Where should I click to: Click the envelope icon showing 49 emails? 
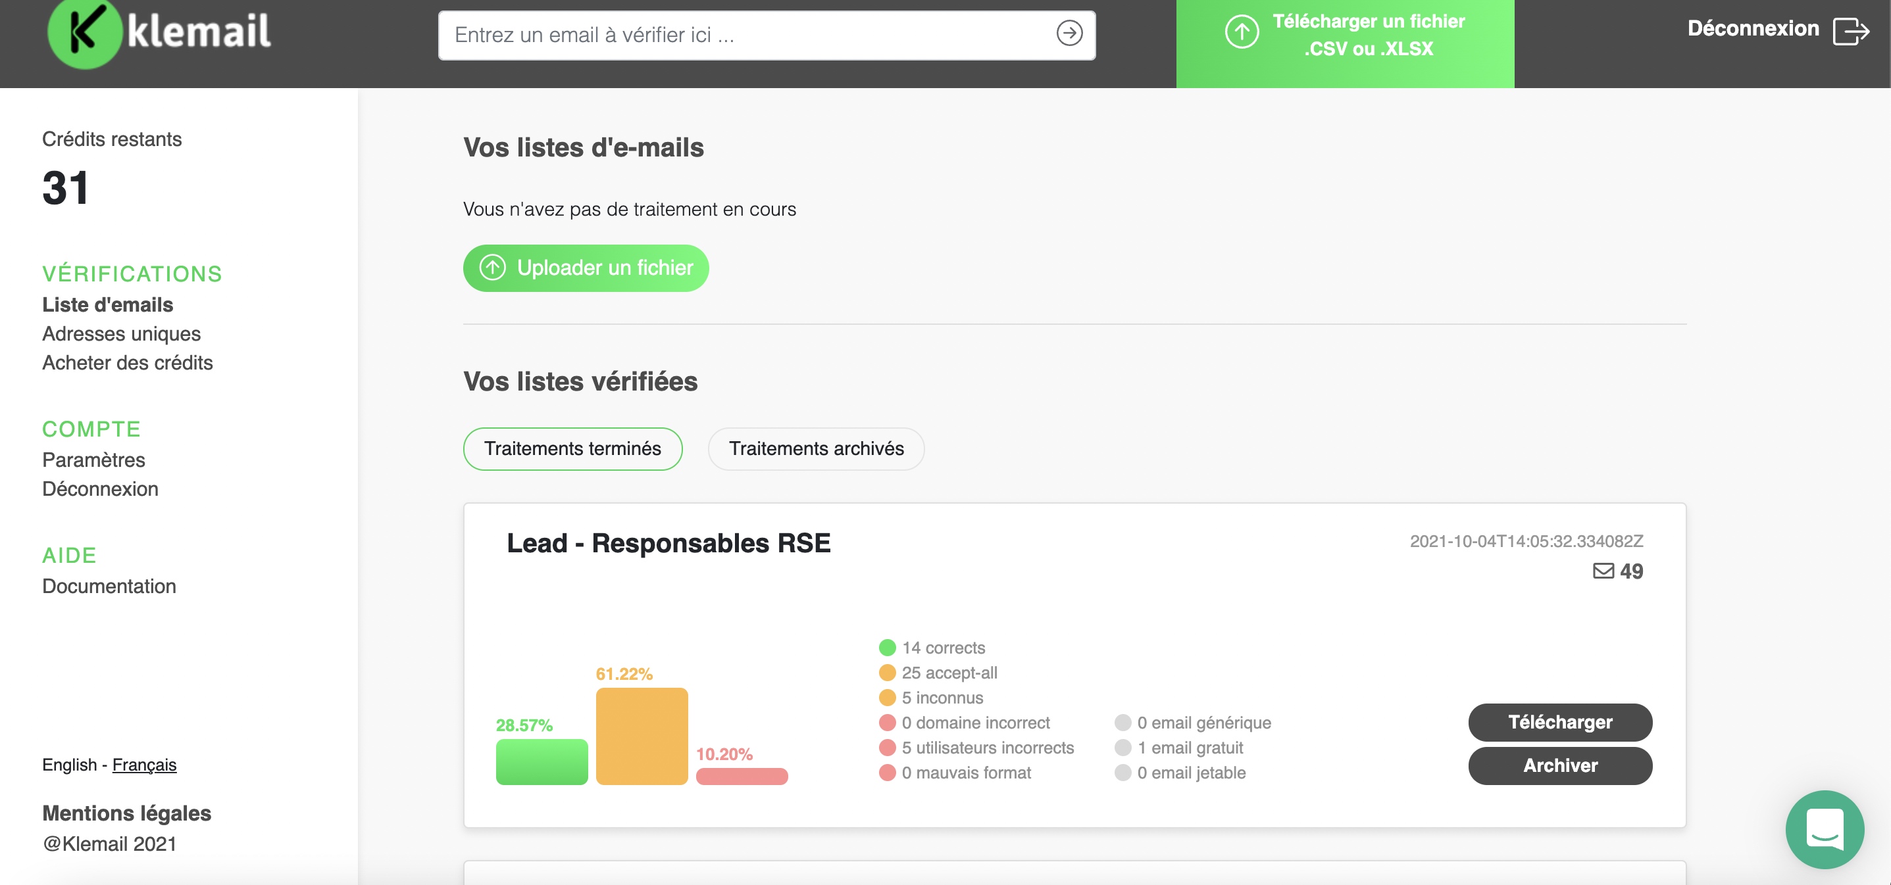[x=1604, y=571]
